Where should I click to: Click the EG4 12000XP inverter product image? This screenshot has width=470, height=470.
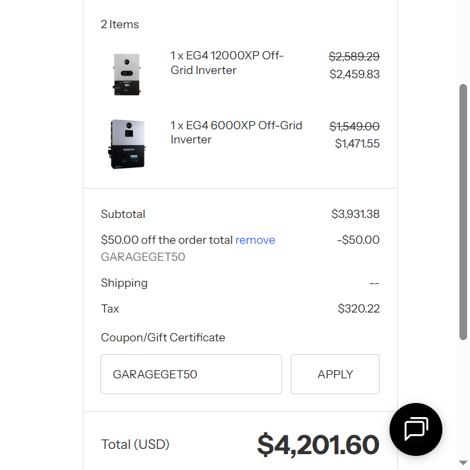[127, 74]
